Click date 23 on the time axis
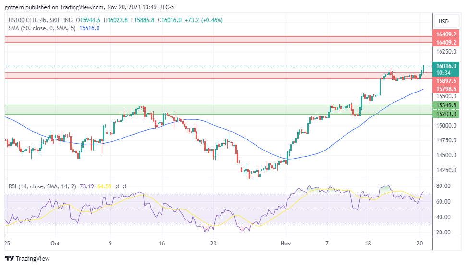466x267 pixels. click(x=213, y=243)
